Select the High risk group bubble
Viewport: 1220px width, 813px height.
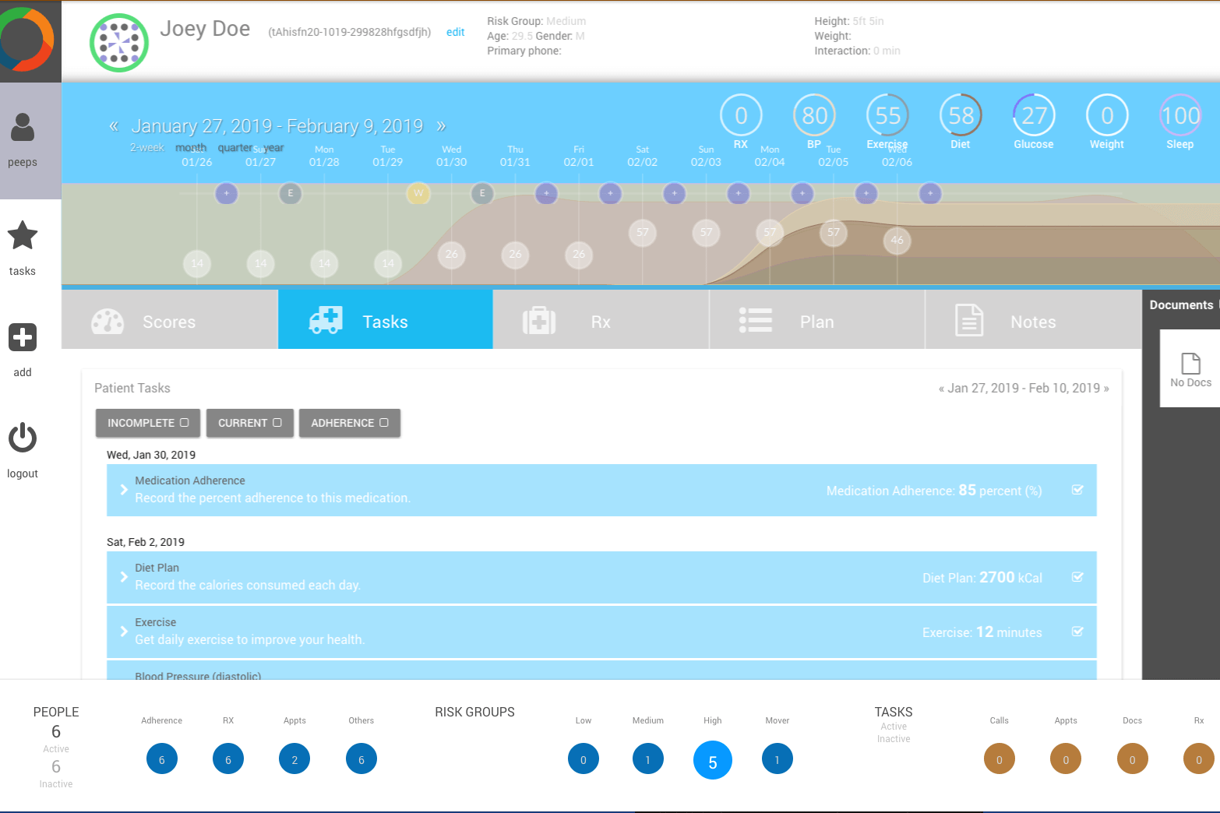(x=712, y=761)
